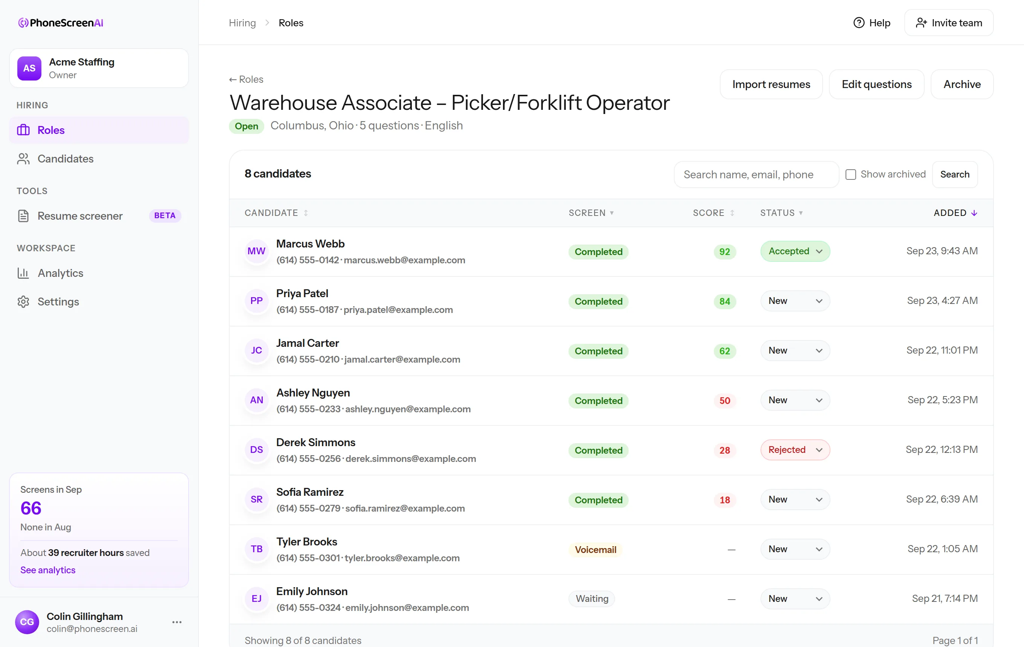Click Priya Patel's PP avatar
1024x647 pixels.
pos(256,301)
